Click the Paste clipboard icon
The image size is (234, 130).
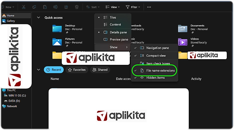45,7
